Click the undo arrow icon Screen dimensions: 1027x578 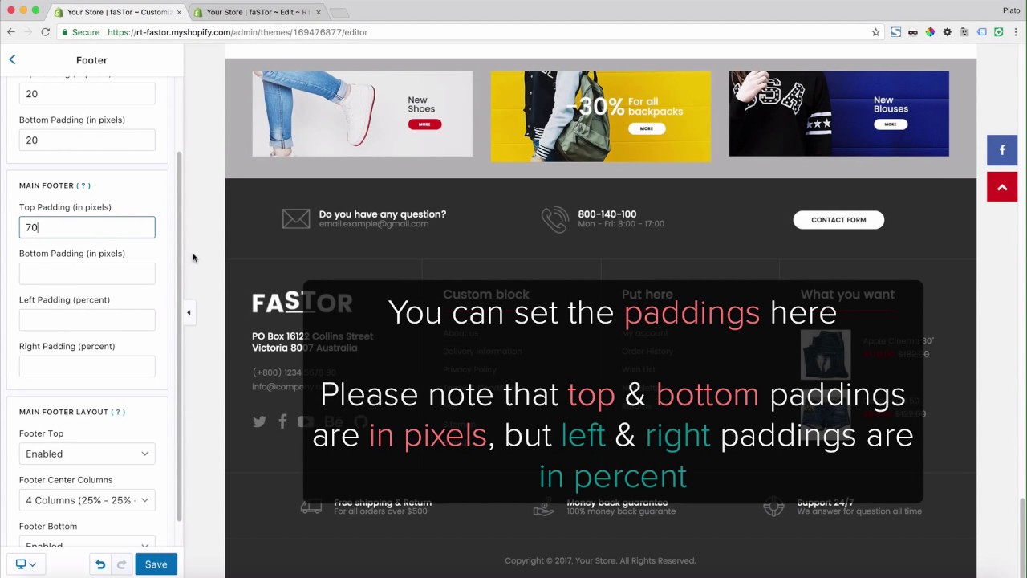click(x=100, y=564)
